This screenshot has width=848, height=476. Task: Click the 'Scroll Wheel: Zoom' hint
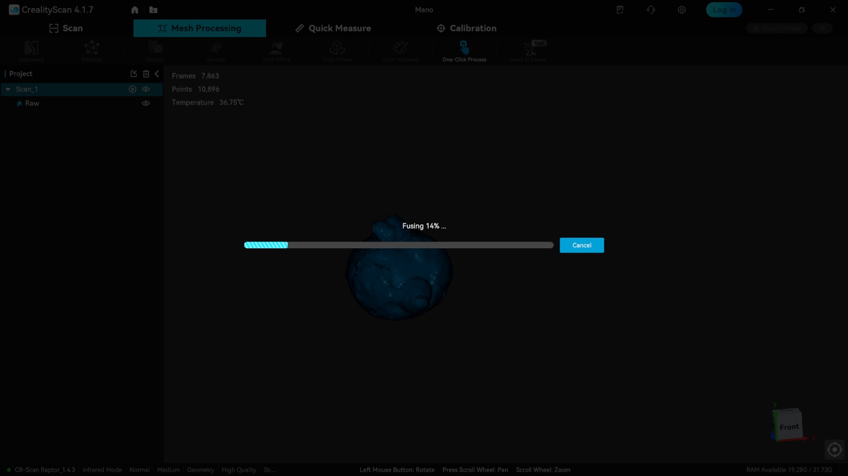pyautogui.click(x=543, y=470)
